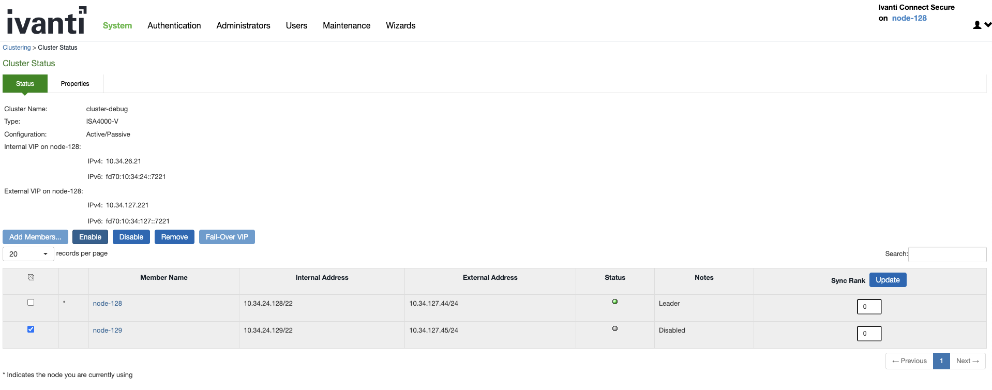Open the user account icon menu
The width and height of the screenshot is (992, 390).
tap(981, 25)
